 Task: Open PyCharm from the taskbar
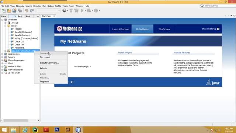[x=35, y=130]
